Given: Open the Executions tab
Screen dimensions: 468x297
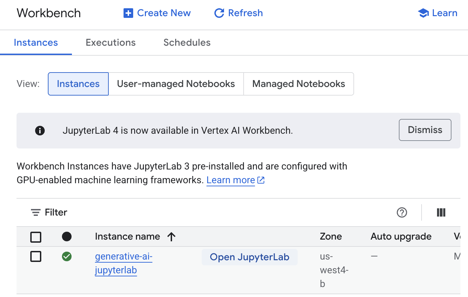Looking at the screenshot, I should pyautogui.click(x=110, y=43).
